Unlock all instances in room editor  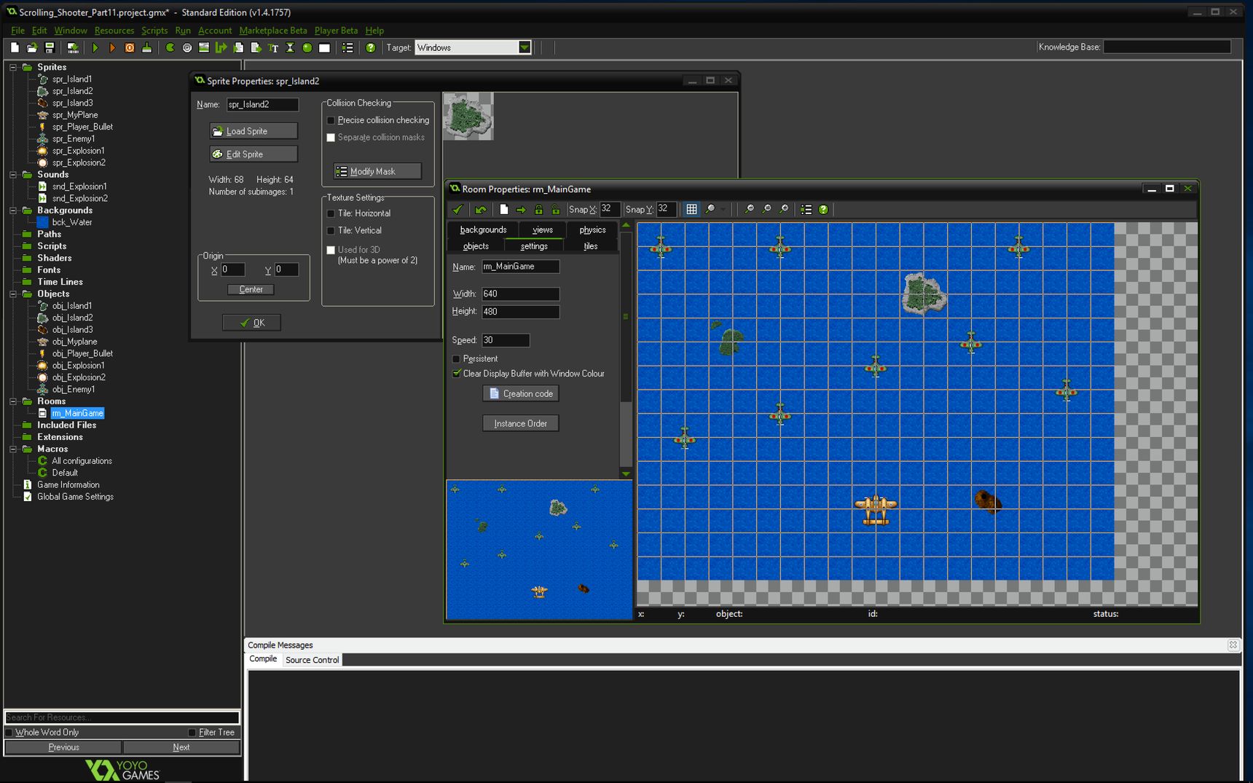coord(556,209)
